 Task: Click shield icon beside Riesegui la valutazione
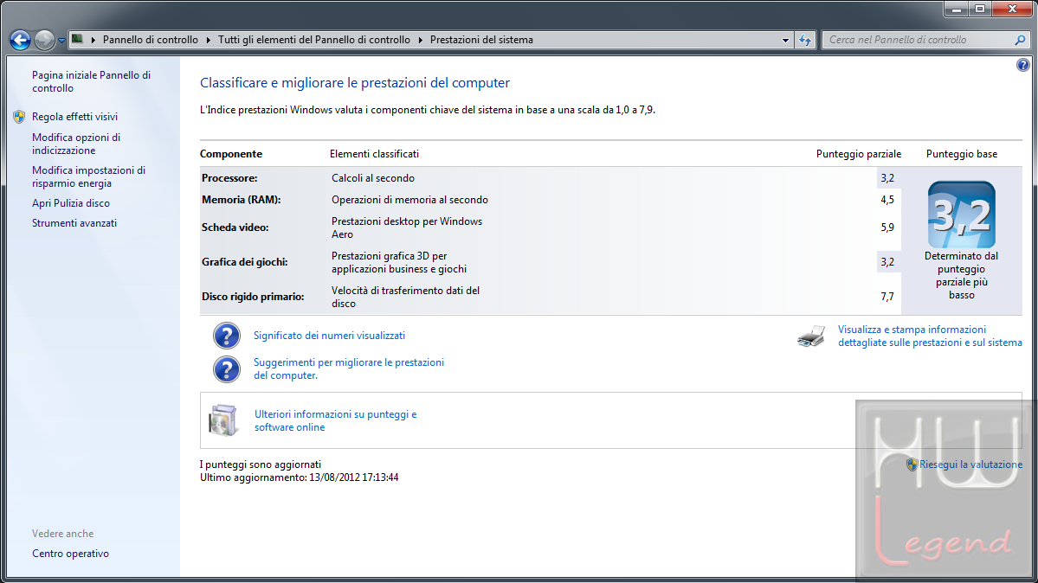pyautogui.click(x=912, y=464)
